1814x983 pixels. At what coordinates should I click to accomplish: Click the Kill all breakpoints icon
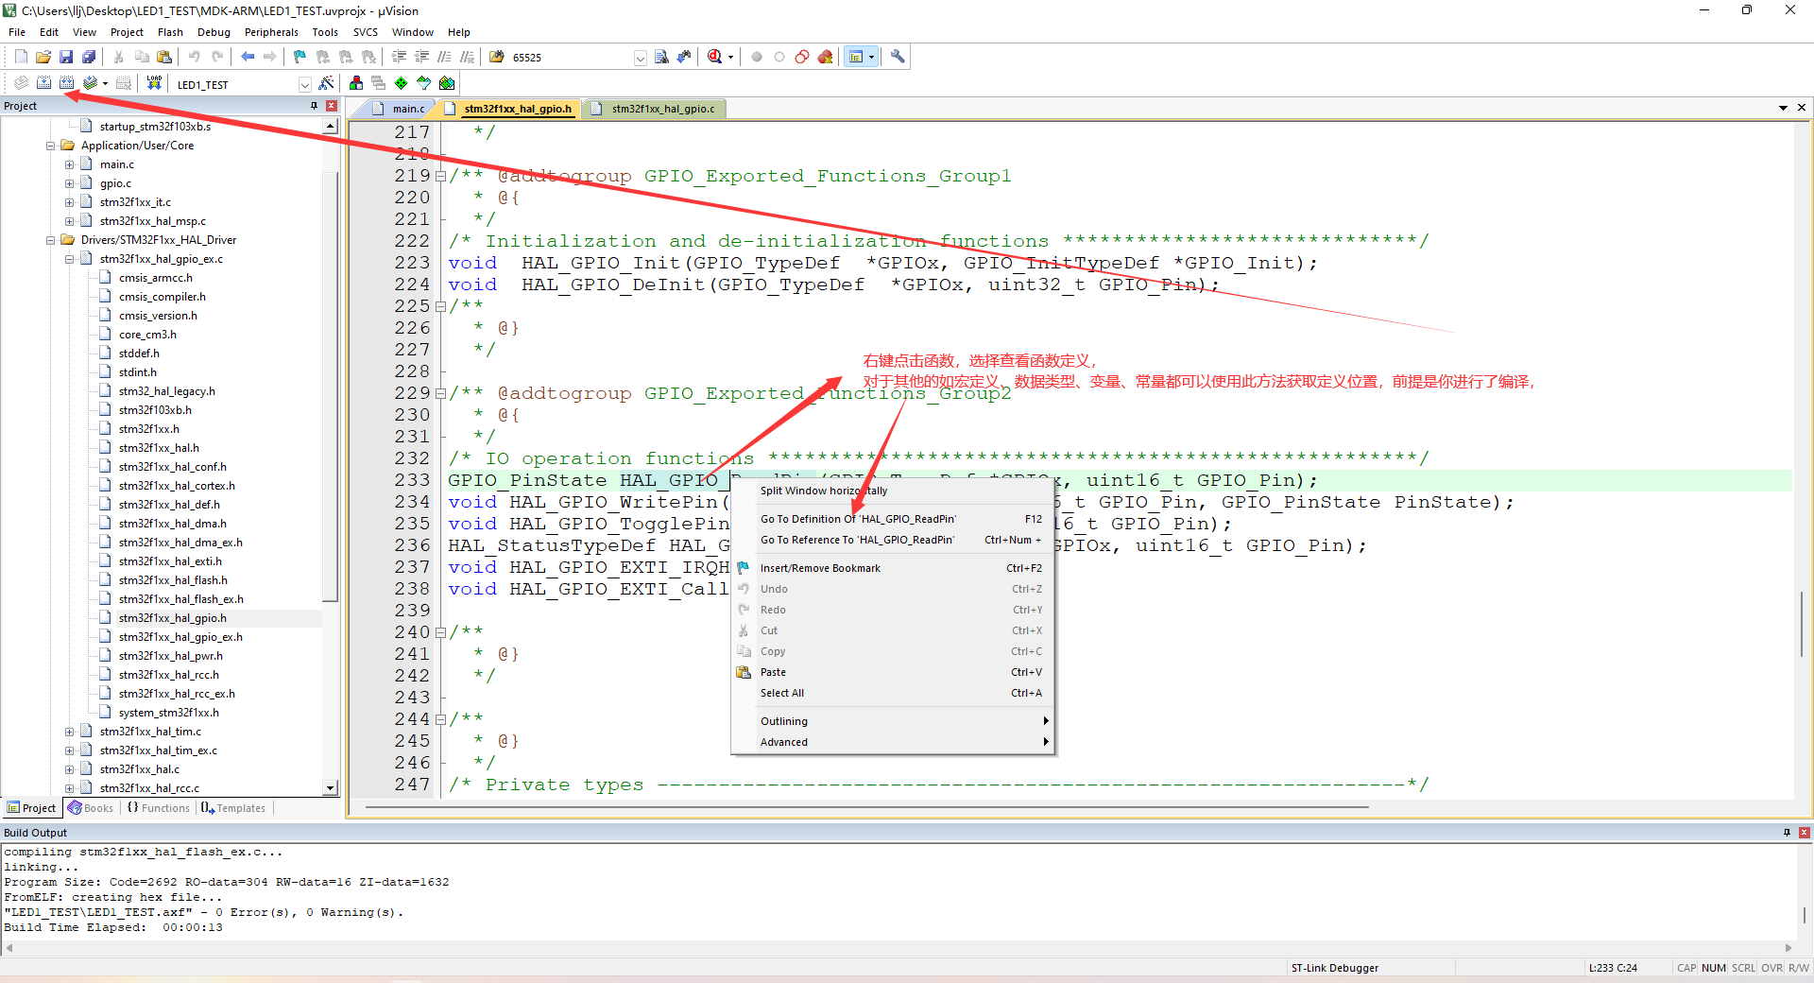(825, 58)
